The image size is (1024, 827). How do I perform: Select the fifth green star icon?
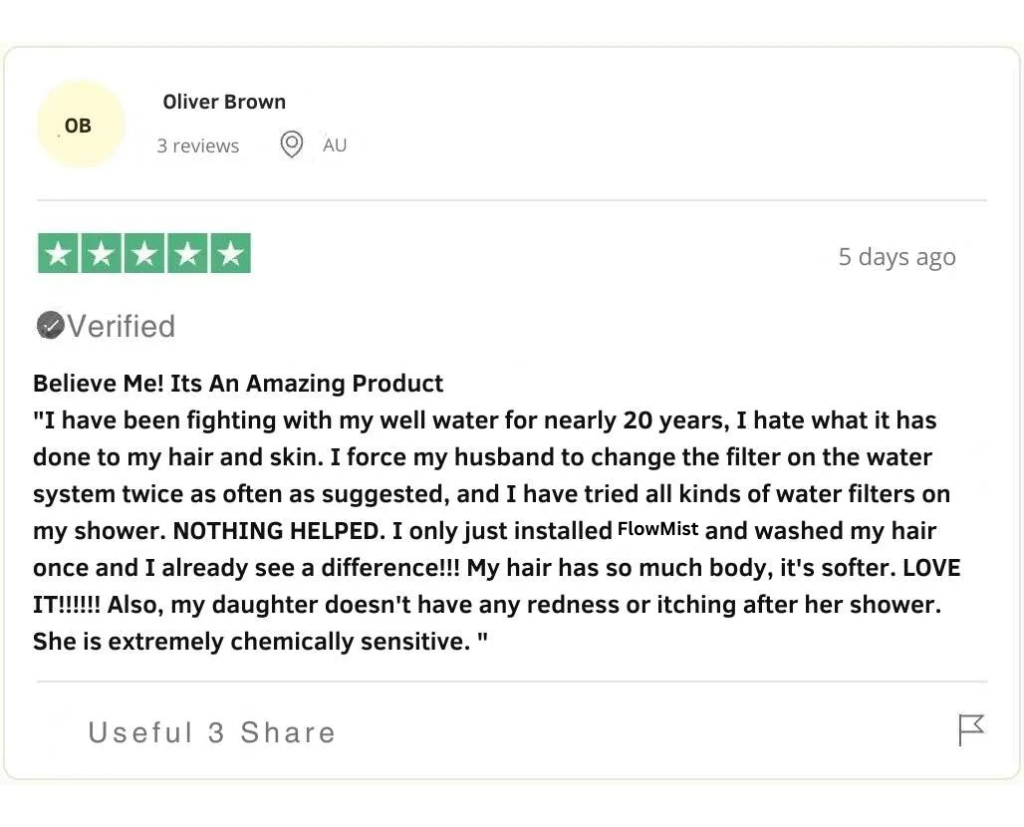tap(230, 253)
